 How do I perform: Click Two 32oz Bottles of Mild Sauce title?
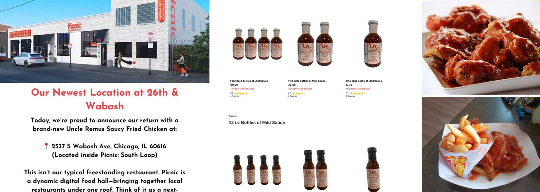coord(307,81)
